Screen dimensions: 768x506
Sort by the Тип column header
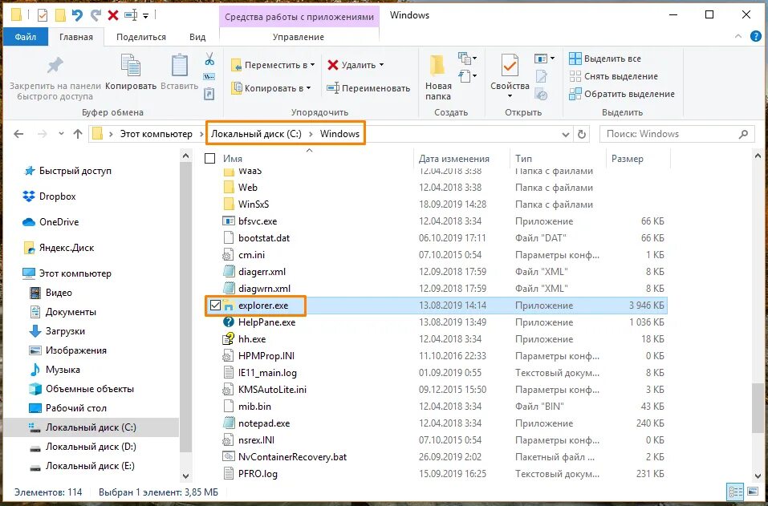pos(558,159)
